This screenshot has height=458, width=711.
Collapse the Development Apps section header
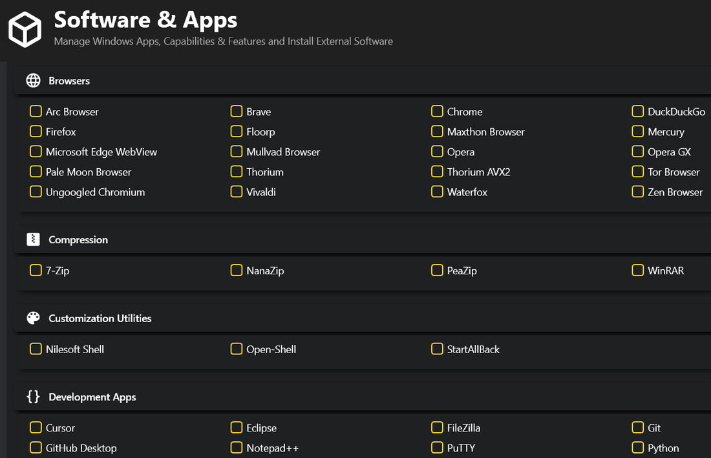(363, 397)
